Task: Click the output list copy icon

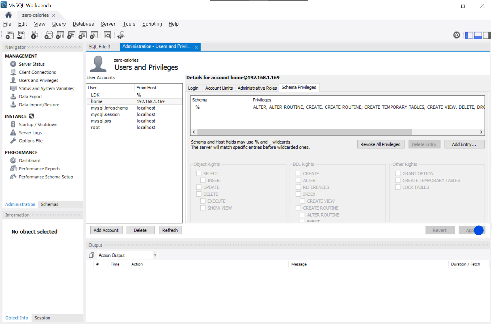Action: (92, 255)
